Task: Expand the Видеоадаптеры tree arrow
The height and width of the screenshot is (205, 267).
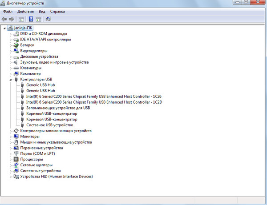Action: 11,51
